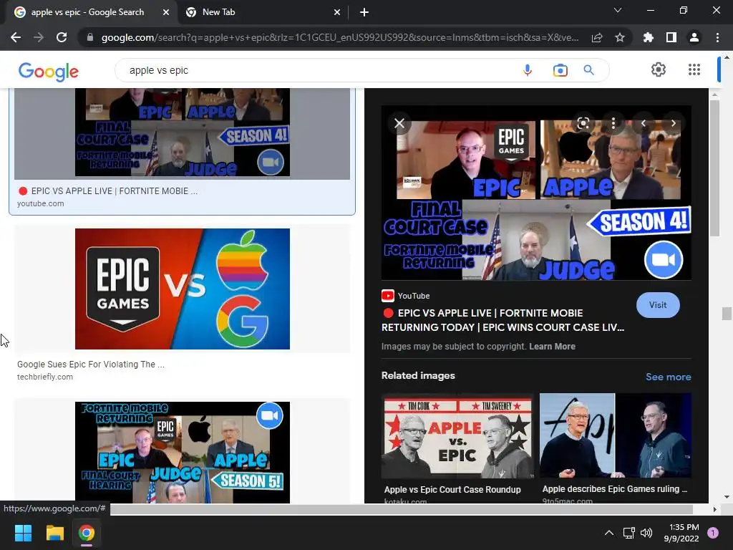The width and height of the screenshot is (733, 550).
Task: Select the Season 5 Fortnite thumbnail
Action: pos(183,453)
